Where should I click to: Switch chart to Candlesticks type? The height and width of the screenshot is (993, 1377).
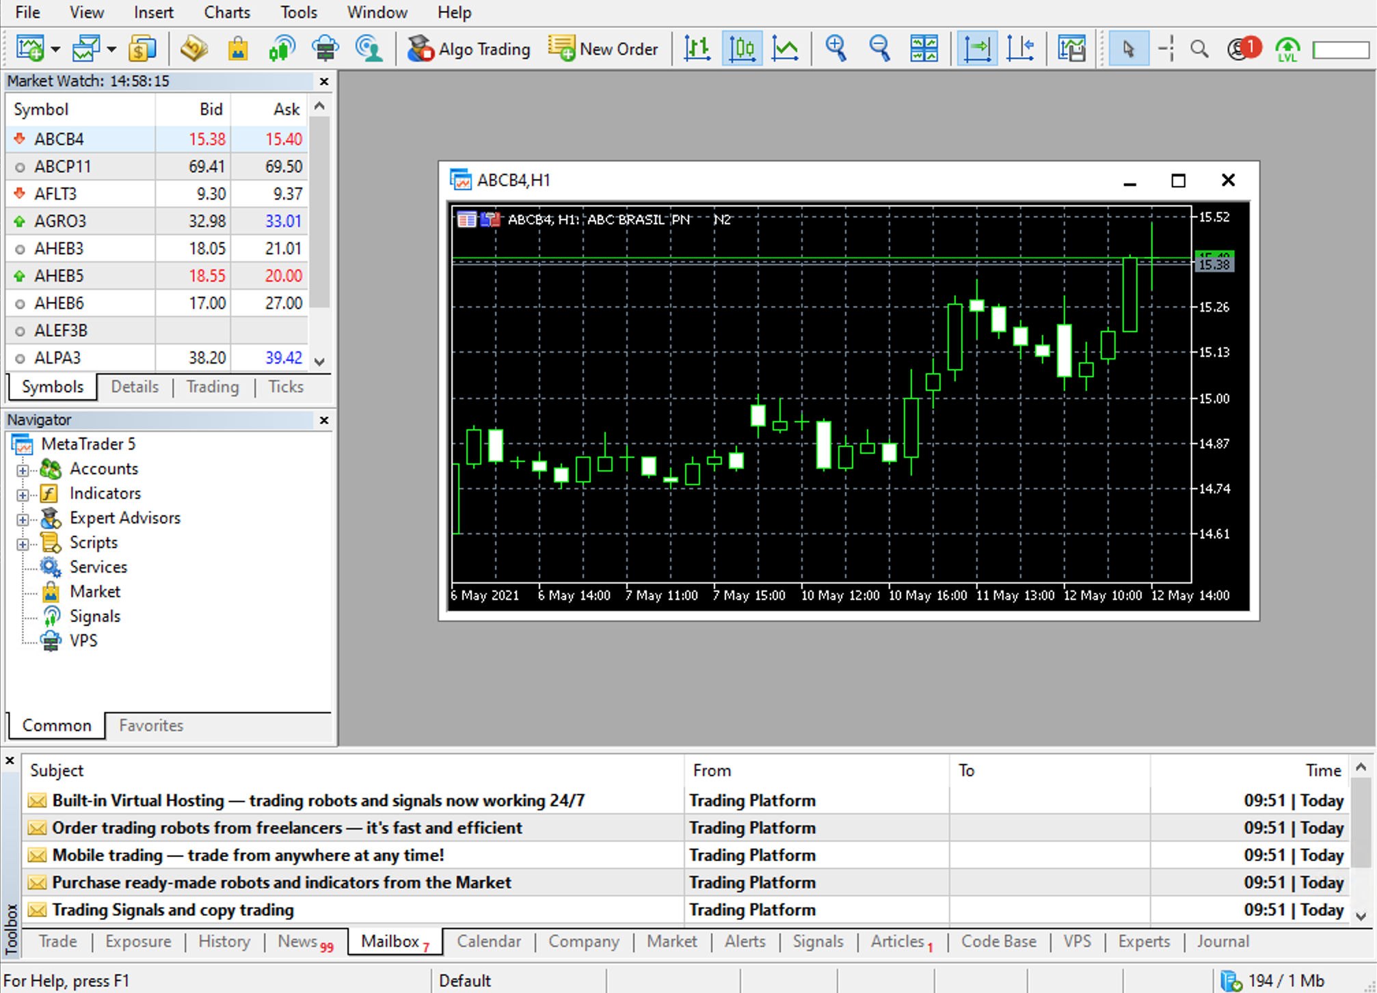(x=742, y=49)
